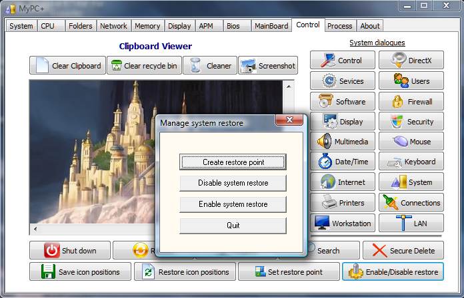Viewport: 464px width, 298px height.
Task: Clear the clipboard contents
Action: (x=67, y=65)
